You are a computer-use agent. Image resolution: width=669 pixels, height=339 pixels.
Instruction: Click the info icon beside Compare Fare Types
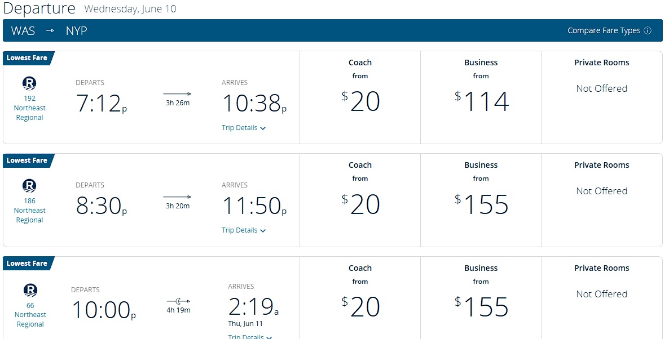[648, 30]
